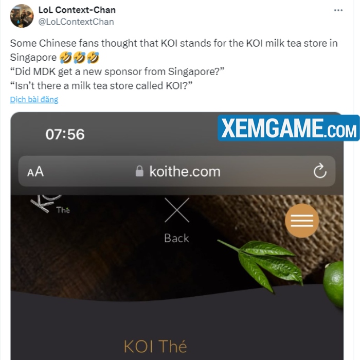Screen dimensions: 360x360
Task: Open the @LoLContextChan handle link
Action: coord(76,22)
